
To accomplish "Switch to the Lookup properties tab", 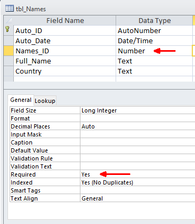I will pos(45,101).
